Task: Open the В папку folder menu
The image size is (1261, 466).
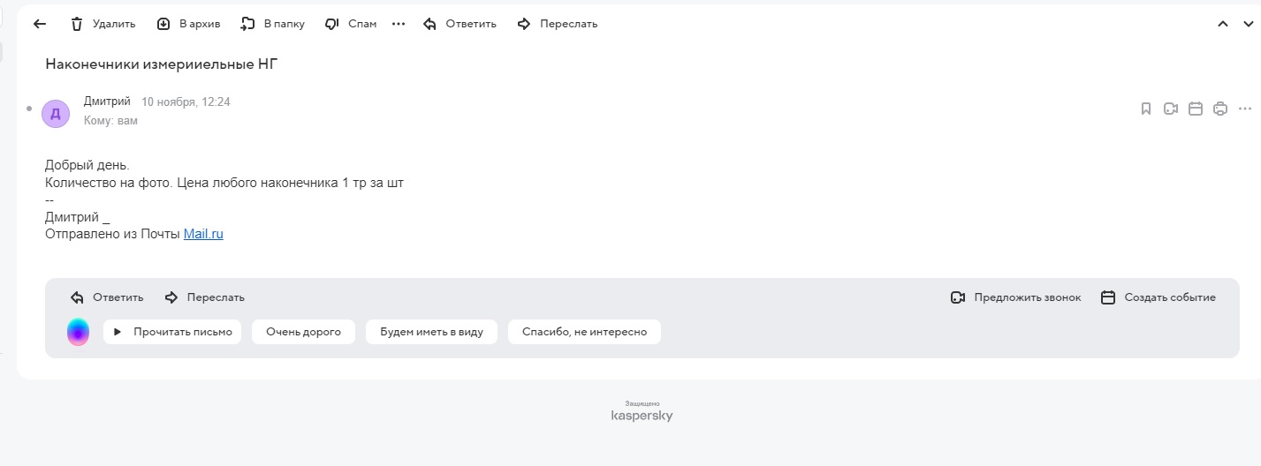Action: [x=273, y=24]
